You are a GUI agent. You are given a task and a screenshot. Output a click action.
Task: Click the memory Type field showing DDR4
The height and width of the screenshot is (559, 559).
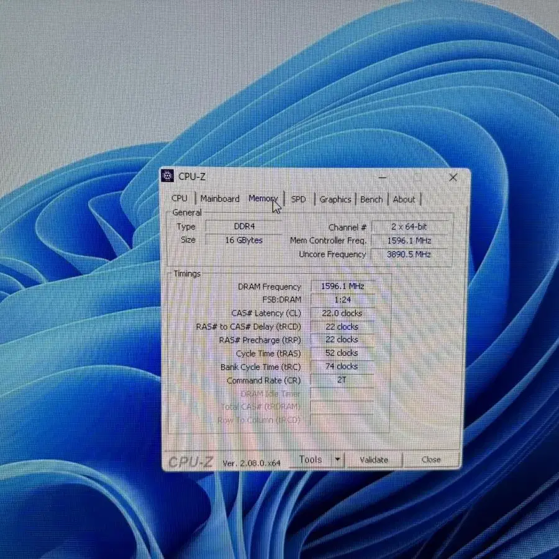click(x=244, y=226)
